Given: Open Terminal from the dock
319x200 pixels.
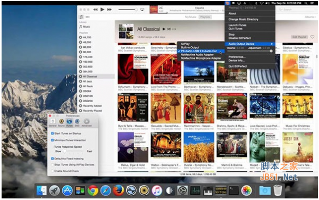Looking at the screenshot, I should (233, 190).
